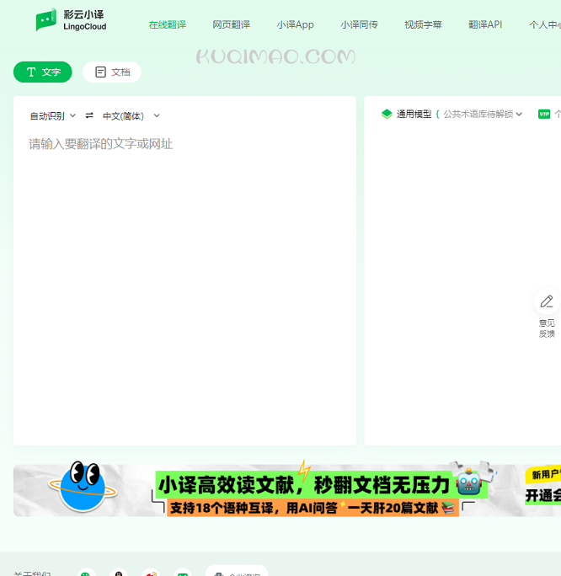Click the document icon in the 文档 button
Screen dimensions: 561x576
coord(100,72)
